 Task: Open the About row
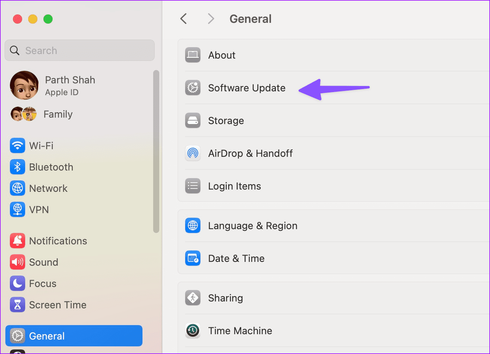tap(334, 55)
